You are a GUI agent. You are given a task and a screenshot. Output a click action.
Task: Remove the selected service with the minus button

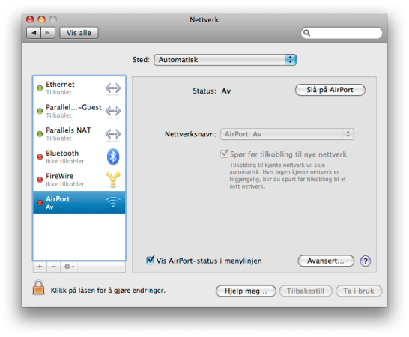click(x=53, y=267)
